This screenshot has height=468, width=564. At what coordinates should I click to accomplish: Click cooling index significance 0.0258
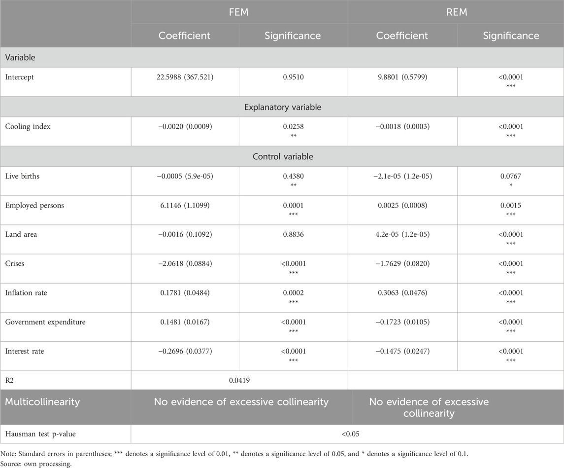point(293,126)
